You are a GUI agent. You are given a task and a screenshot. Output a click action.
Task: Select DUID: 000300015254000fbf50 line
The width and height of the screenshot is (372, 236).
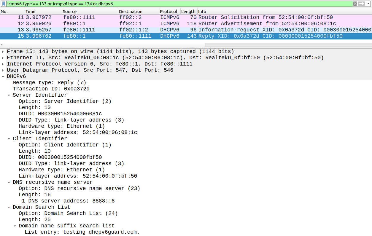(60, 157)
